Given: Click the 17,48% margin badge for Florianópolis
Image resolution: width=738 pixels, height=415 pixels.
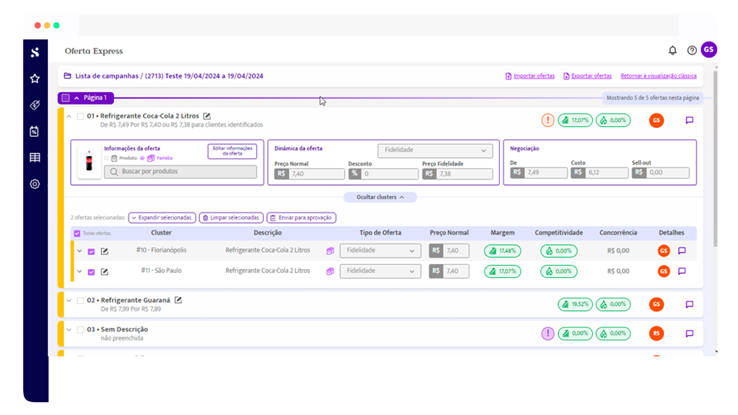Looking at the screenshot, I should [x=503, y=251].
